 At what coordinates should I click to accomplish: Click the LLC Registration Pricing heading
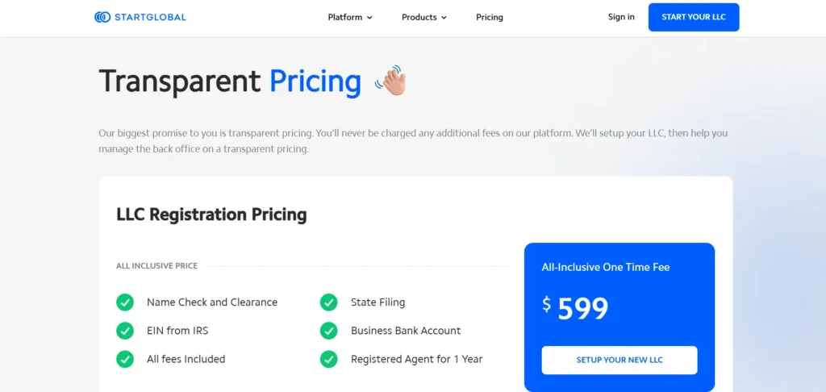point(211,215)
